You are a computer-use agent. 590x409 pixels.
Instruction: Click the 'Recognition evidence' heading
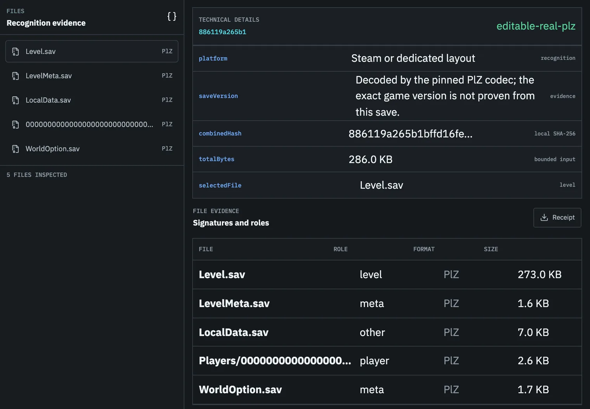[46, 23]
